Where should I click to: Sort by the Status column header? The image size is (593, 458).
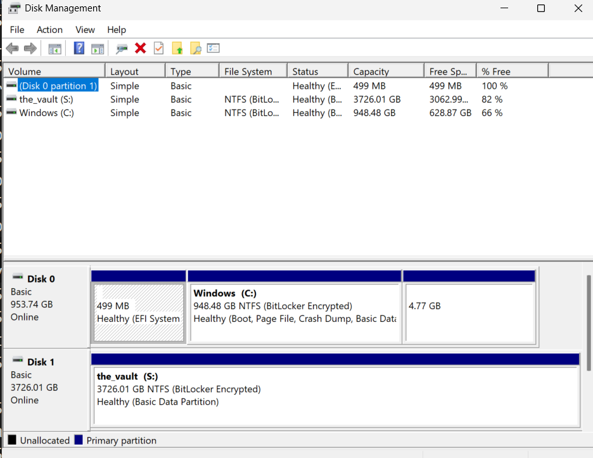tap(317, 71)
